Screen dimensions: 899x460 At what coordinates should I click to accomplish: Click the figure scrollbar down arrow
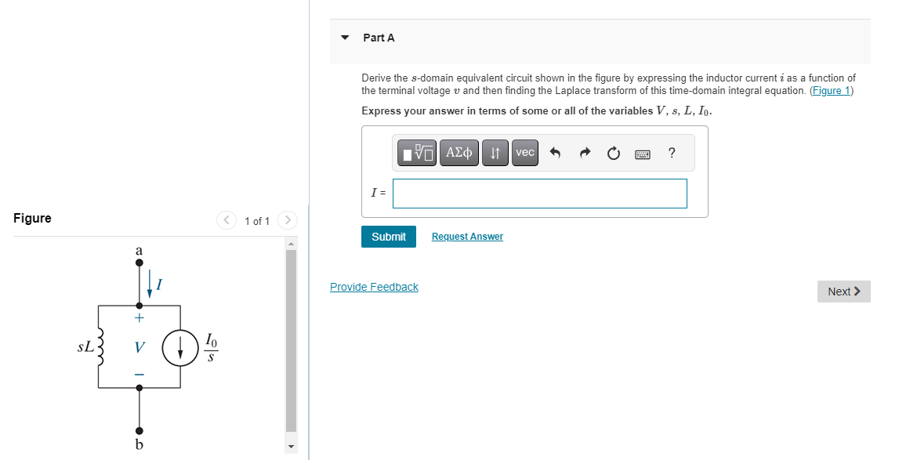coord(290,444)
